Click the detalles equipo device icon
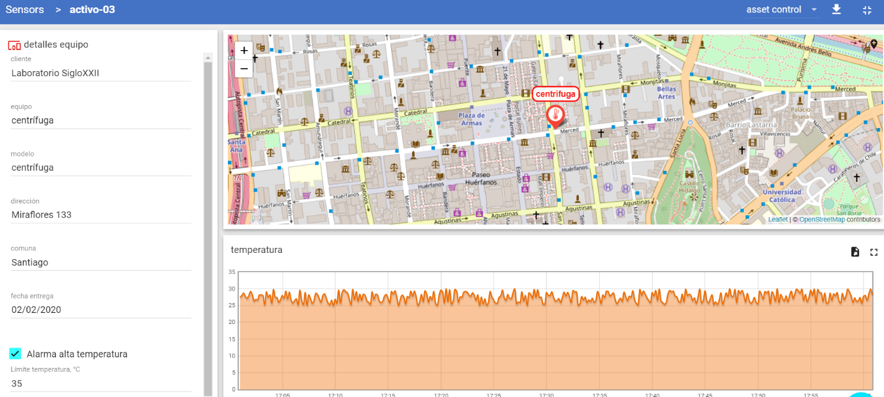884x397 pixels. pyautogui.click(x=14, y=45)
